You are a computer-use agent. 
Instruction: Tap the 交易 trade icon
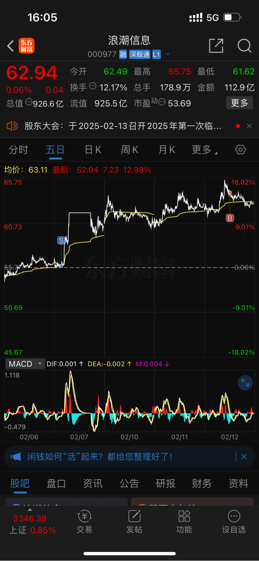(84, 522)
